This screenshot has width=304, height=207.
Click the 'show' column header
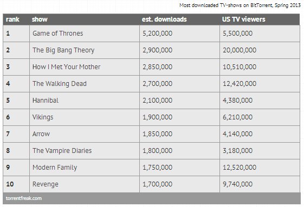click(x=40, y=19)
